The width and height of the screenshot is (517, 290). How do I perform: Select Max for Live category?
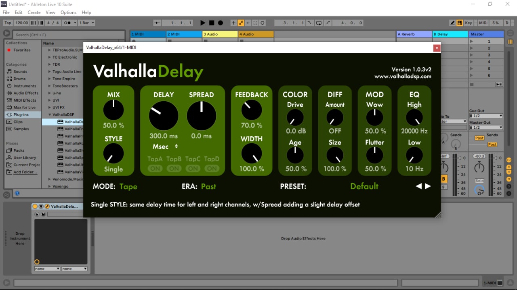pyautogui.click(x=24, y=108)
